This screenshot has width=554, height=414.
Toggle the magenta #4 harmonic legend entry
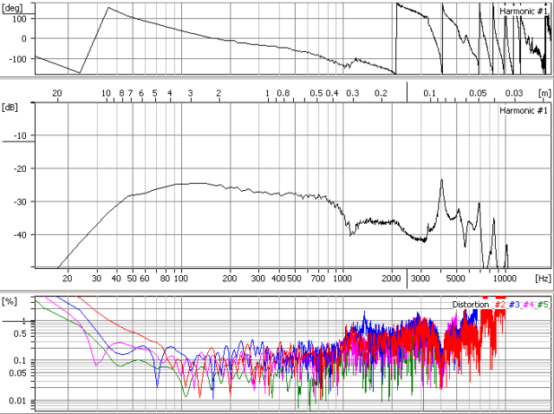(528, 305)
